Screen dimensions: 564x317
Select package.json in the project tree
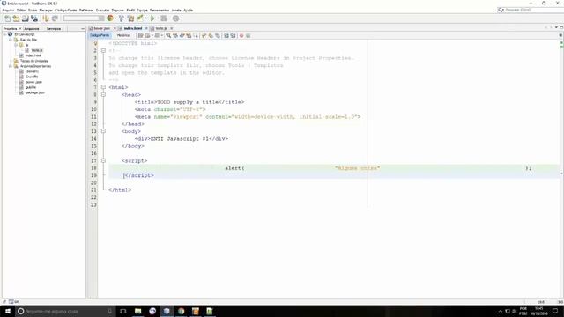point(35,92)
